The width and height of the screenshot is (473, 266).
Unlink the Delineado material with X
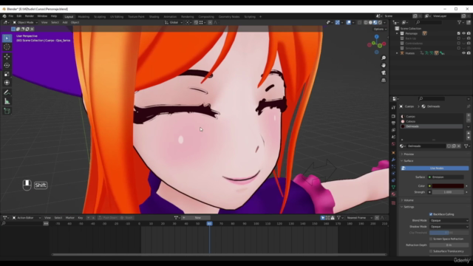tap(459, 146)
